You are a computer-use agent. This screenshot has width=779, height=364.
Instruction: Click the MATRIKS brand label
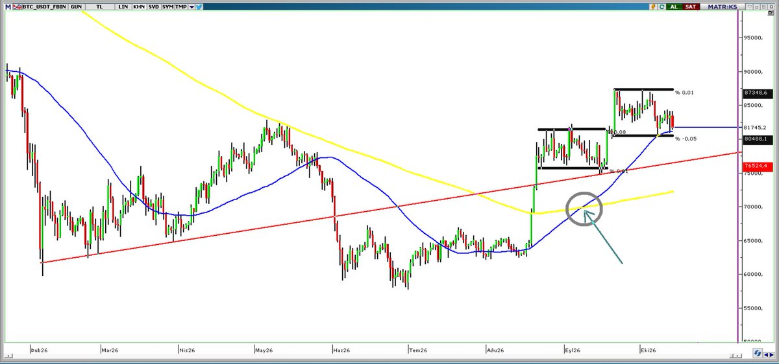click(723, 6)
